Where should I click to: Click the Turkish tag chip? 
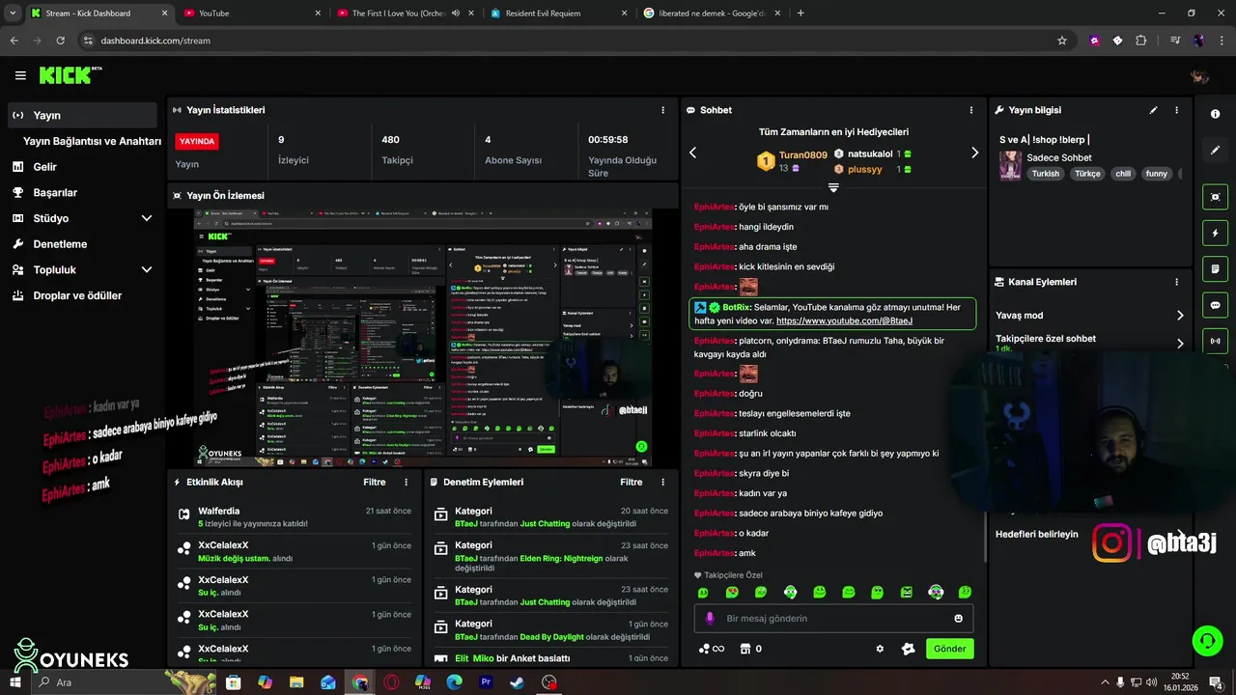[x=1045, y=174]
